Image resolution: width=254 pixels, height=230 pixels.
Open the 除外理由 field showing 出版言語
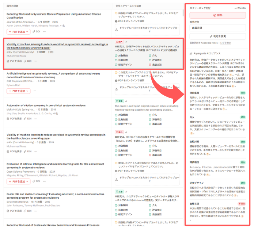[x=217, y=28]
